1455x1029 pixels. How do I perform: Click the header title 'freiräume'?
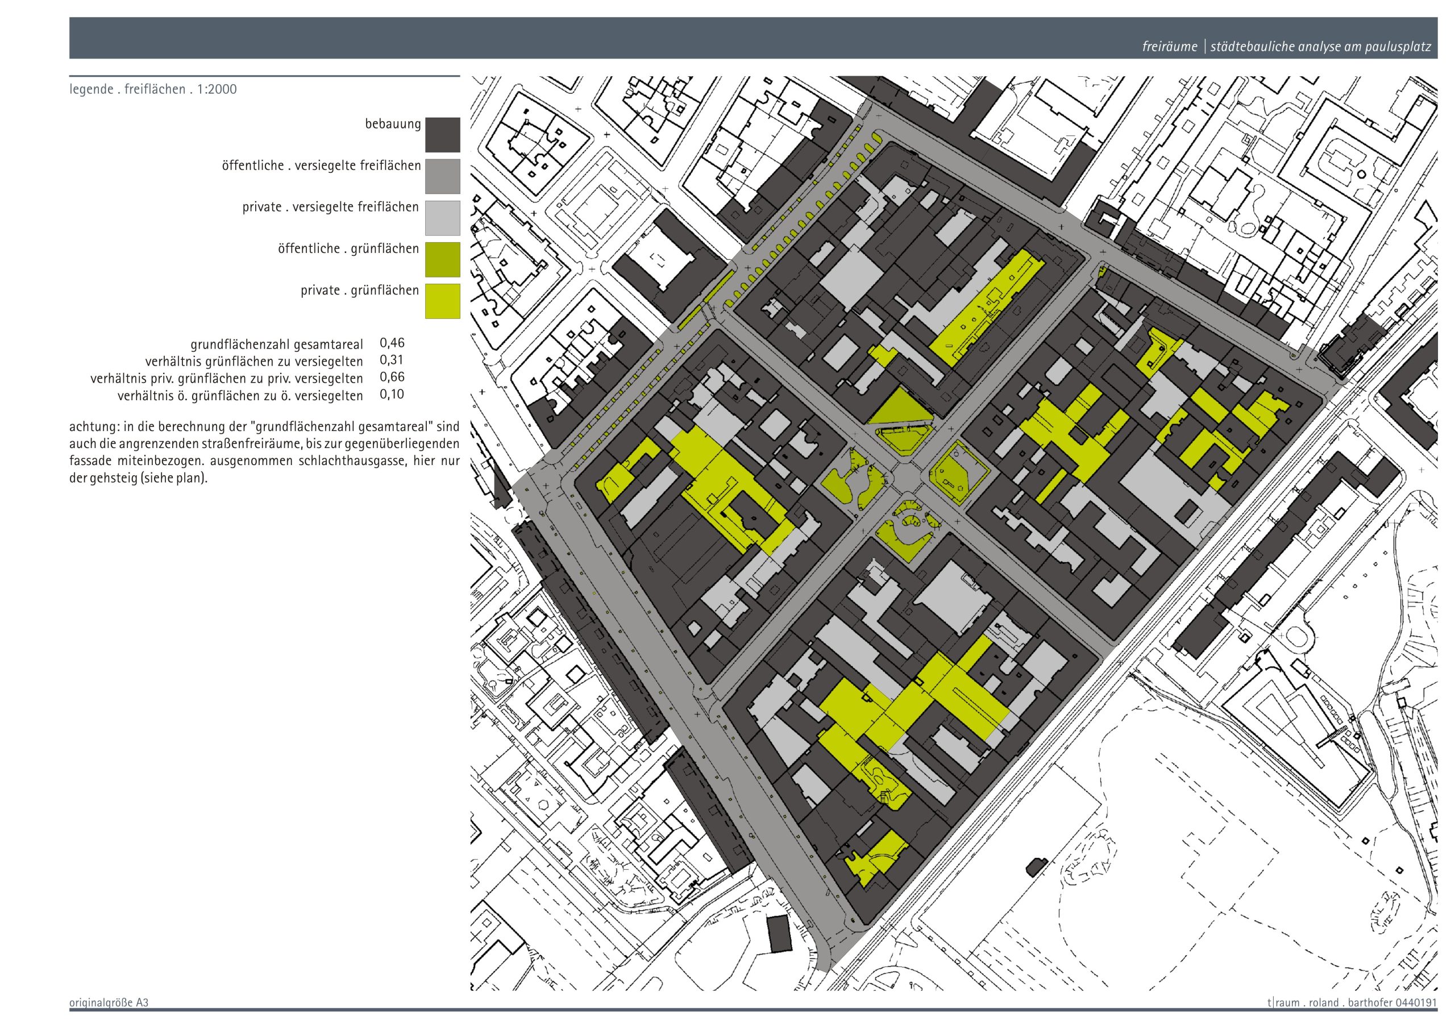1169,46
